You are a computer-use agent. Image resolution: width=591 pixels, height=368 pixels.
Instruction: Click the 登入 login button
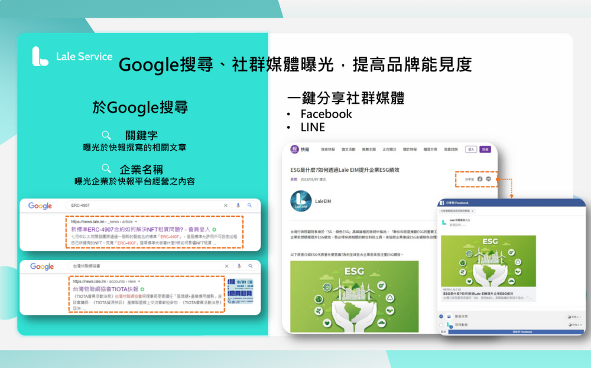coord(471,149)
